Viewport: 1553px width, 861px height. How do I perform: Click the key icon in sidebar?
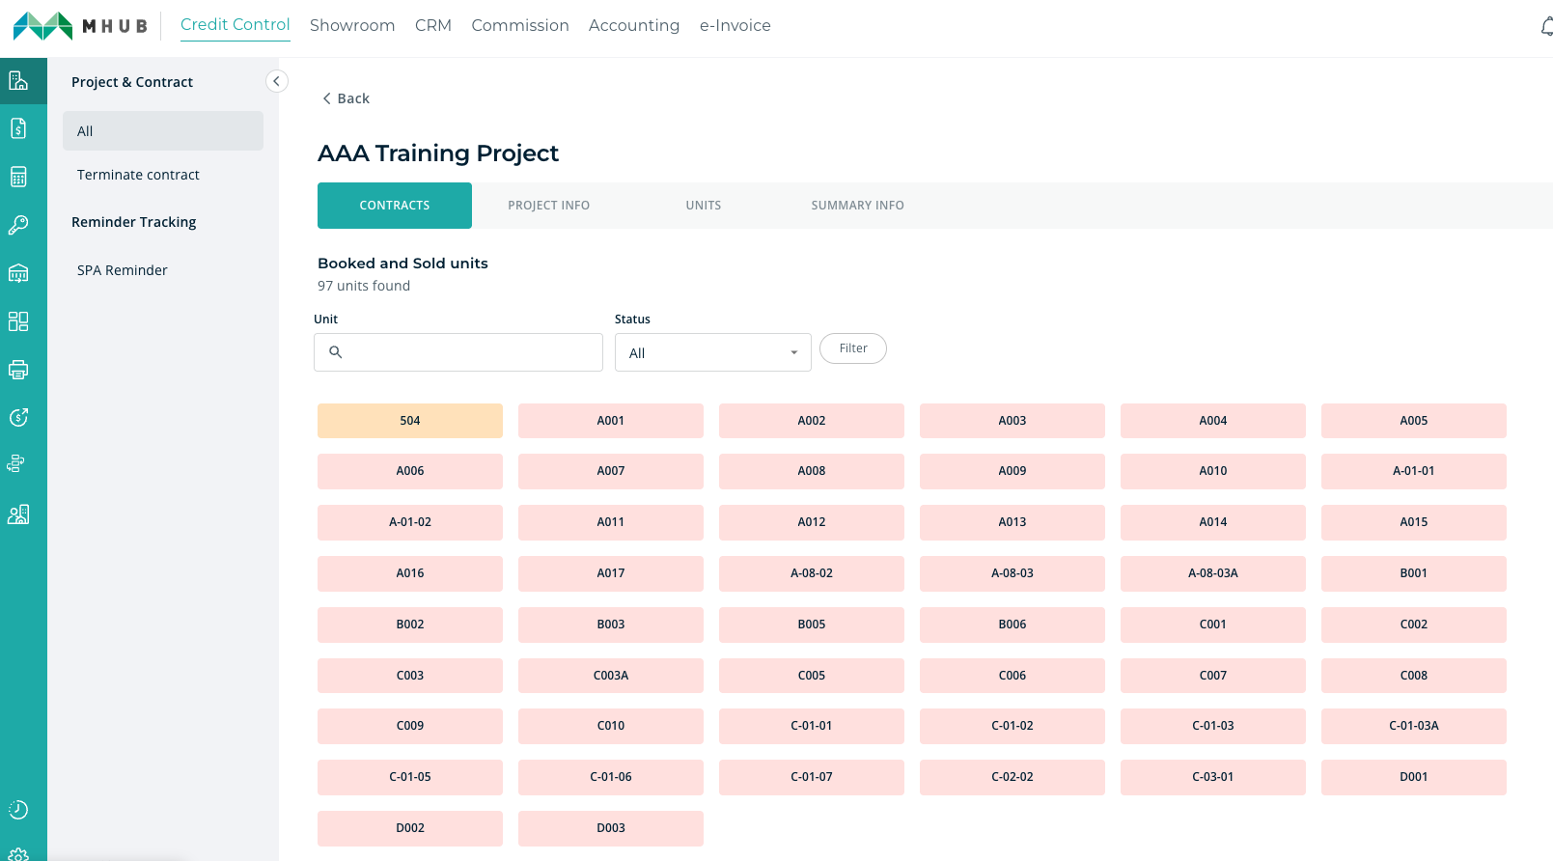[18, 225]
